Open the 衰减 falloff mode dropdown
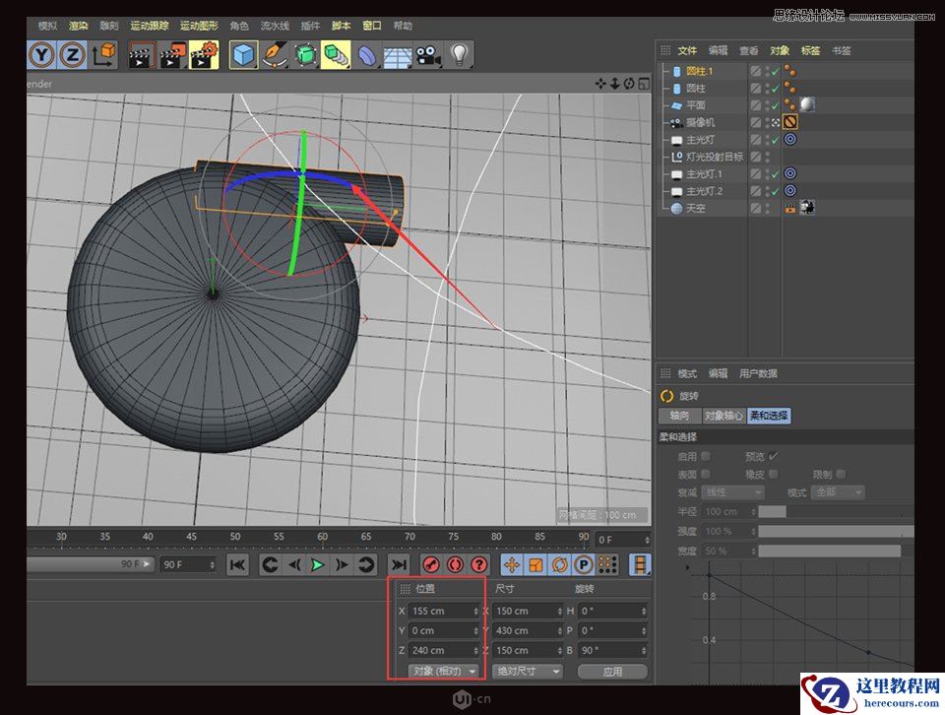Image resolution: width=945 pixels, height=715 pixels. tap(733, 491)
